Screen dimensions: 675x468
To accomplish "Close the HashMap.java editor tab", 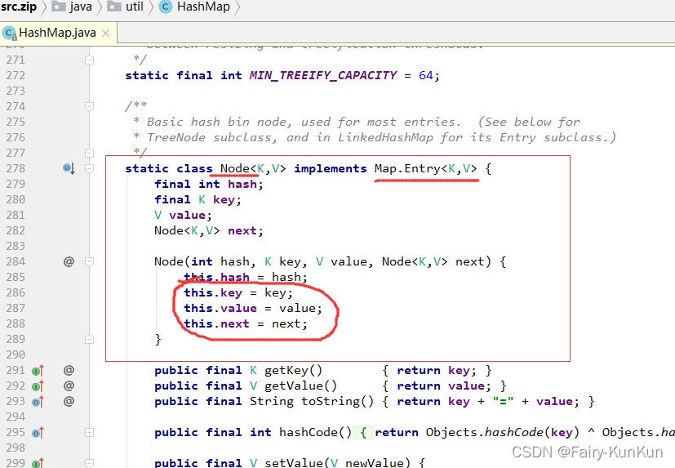I will pos(105,33).
